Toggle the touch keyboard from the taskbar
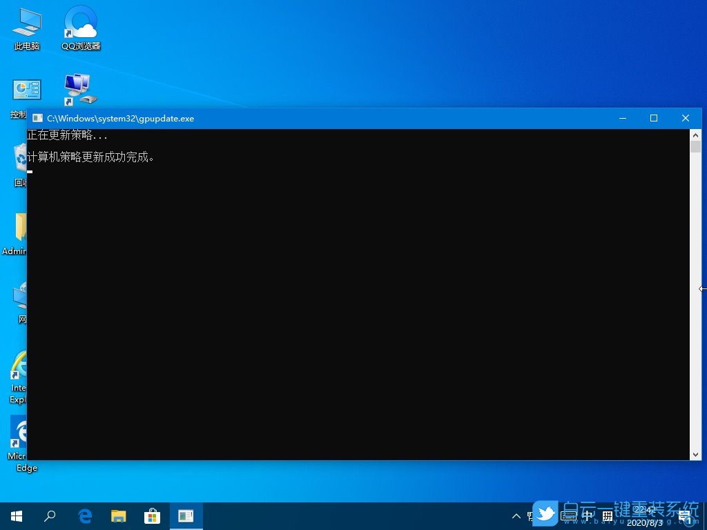Screen dimensions: 707x530 point(568,516)
